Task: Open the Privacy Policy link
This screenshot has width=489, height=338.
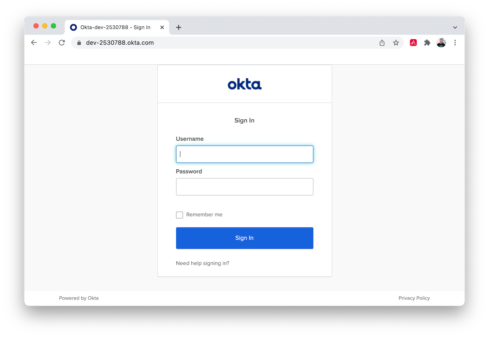Action: 414,298
